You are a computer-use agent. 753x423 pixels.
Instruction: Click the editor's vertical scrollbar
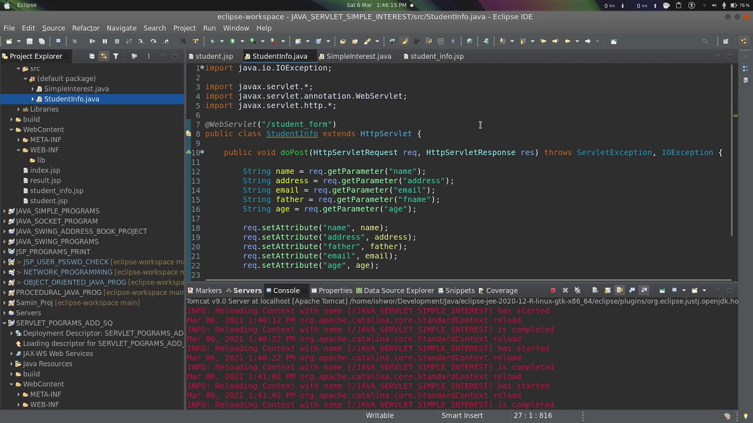point(732,147)
